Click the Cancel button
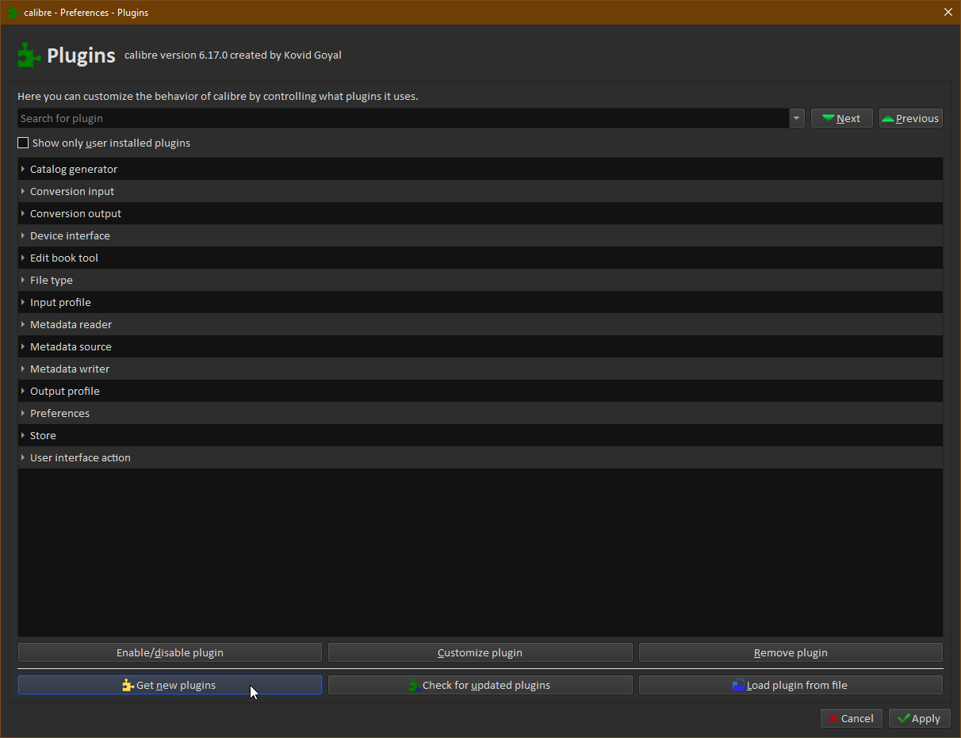961x738 pixels. 852,718
